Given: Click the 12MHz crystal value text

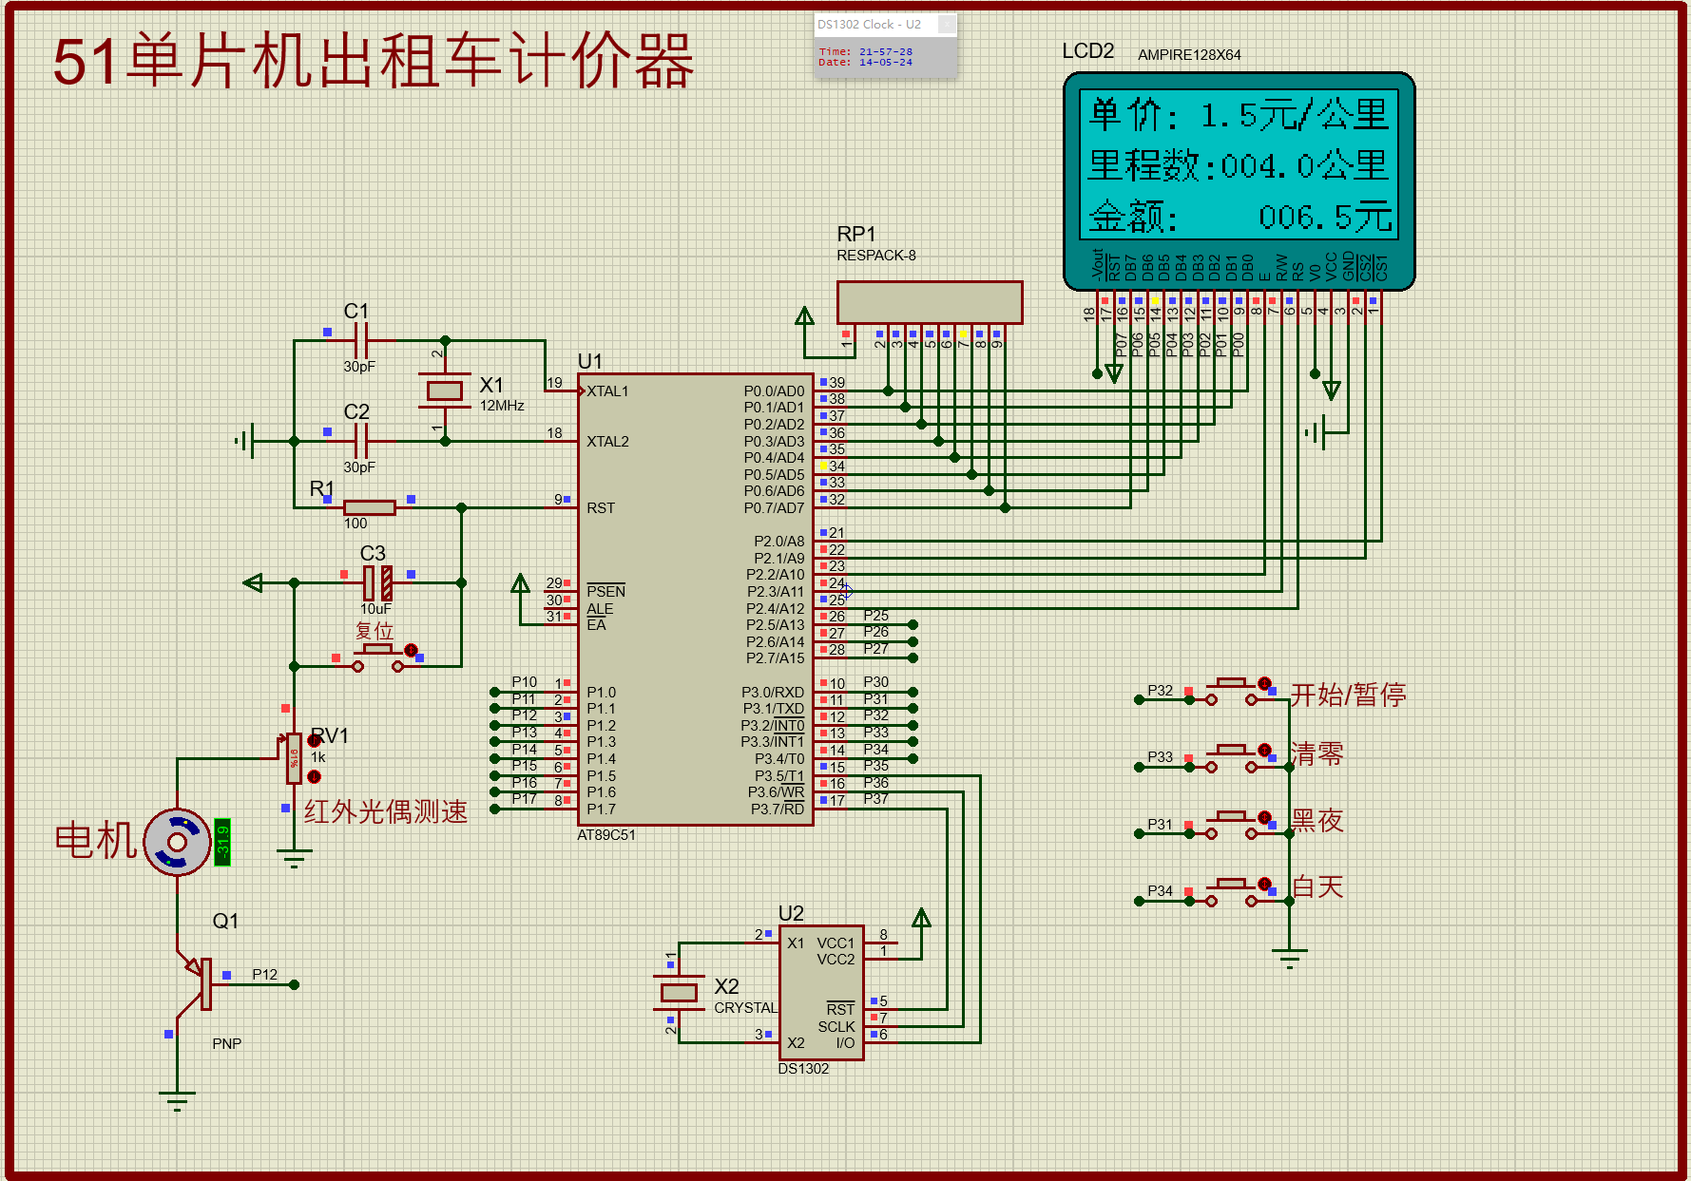Looking at the screenshot, I should [502, 406].
